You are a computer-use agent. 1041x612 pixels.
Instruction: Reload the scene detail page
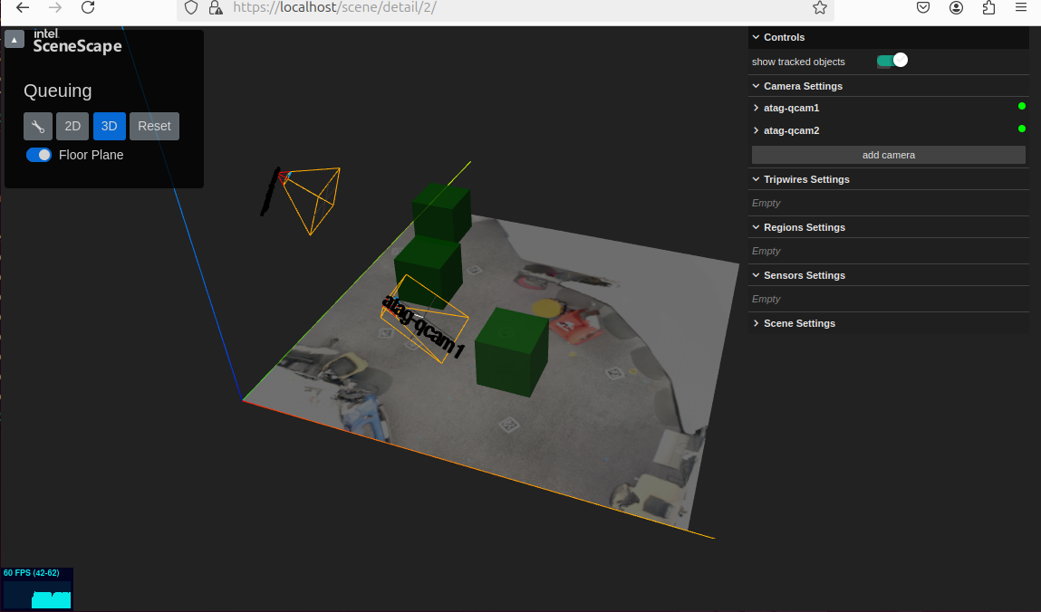88,7
